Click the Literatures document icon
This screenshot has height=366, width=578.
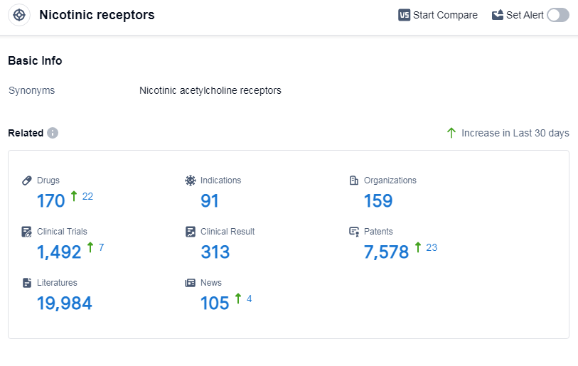[x=27, y=283]
